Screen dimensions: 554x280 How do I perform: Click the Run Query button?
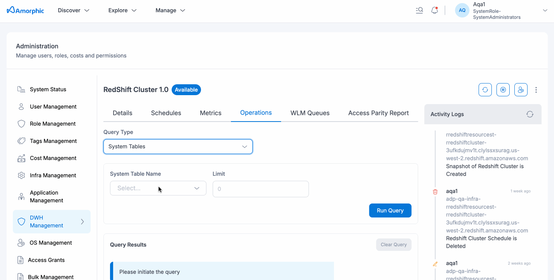[390, 210]
